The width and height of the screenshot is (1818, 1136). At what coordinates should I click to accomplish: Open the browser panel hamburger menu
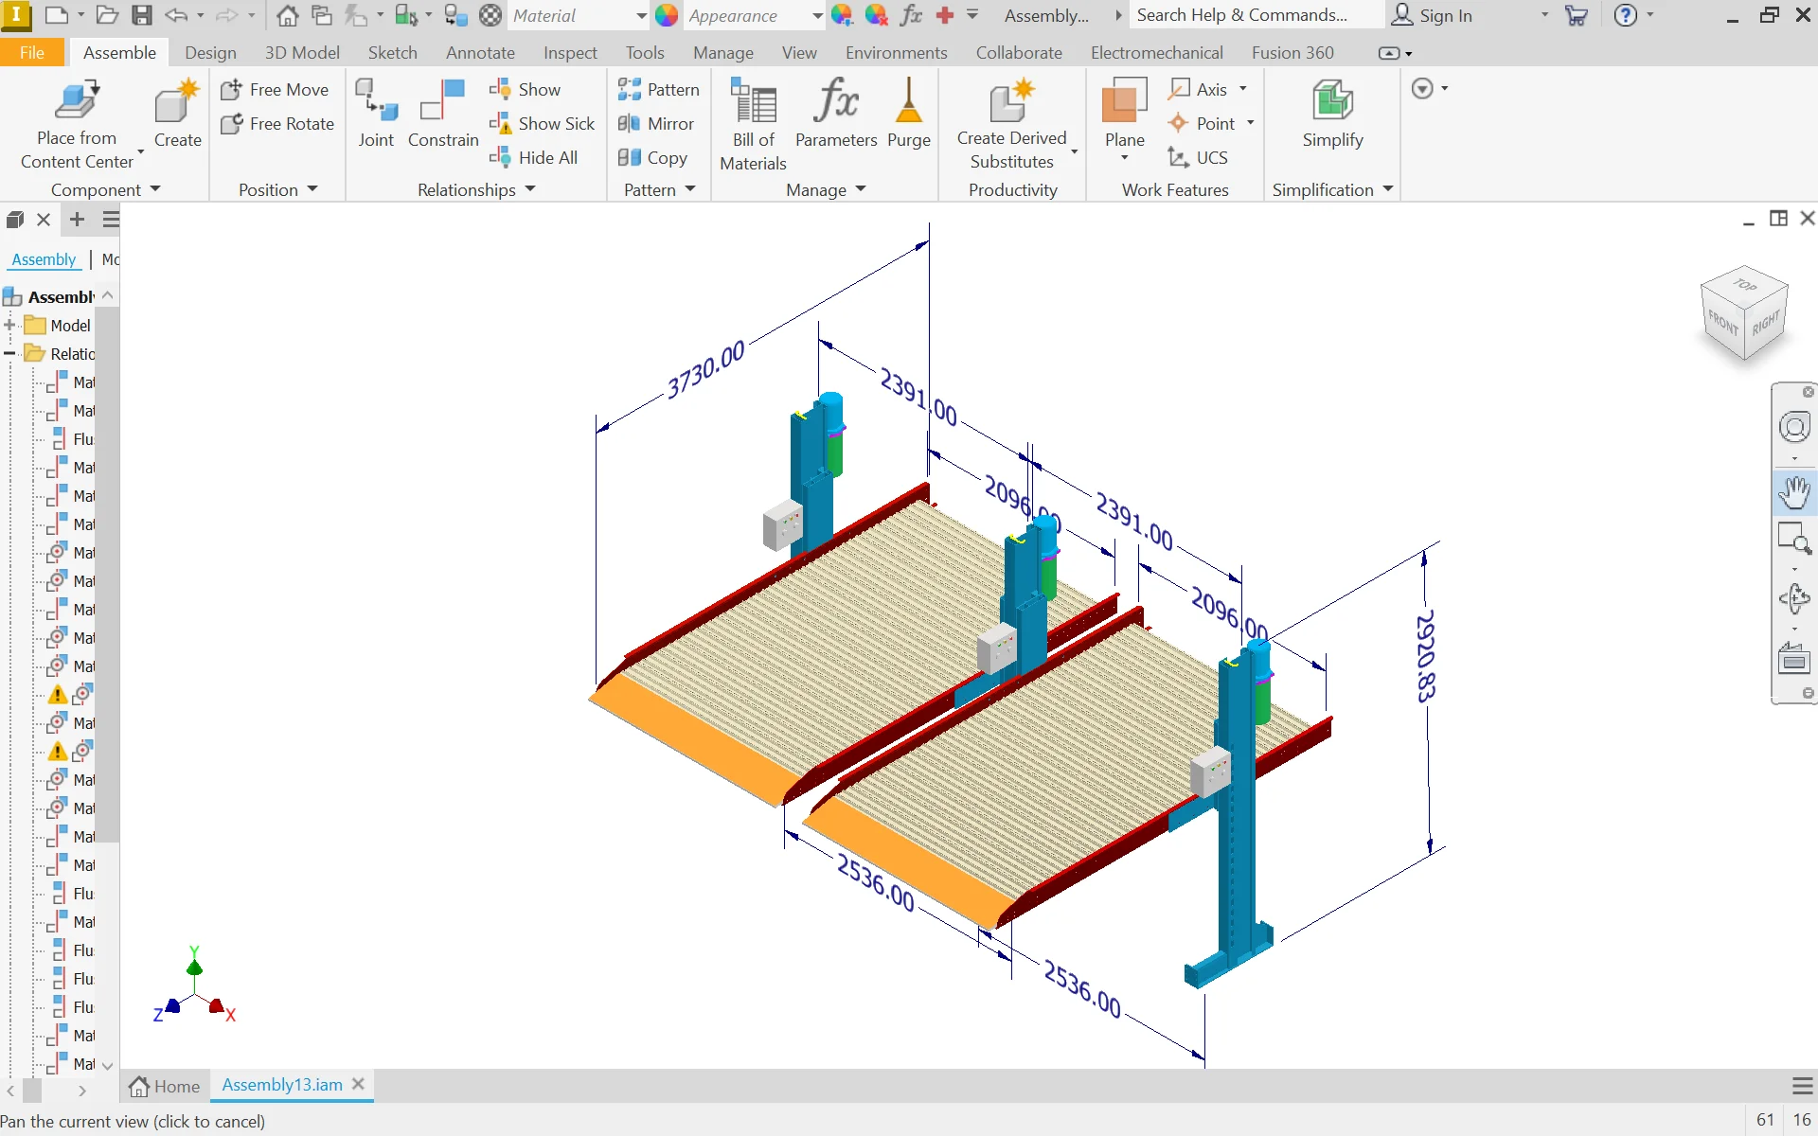(x=111, y=220)
